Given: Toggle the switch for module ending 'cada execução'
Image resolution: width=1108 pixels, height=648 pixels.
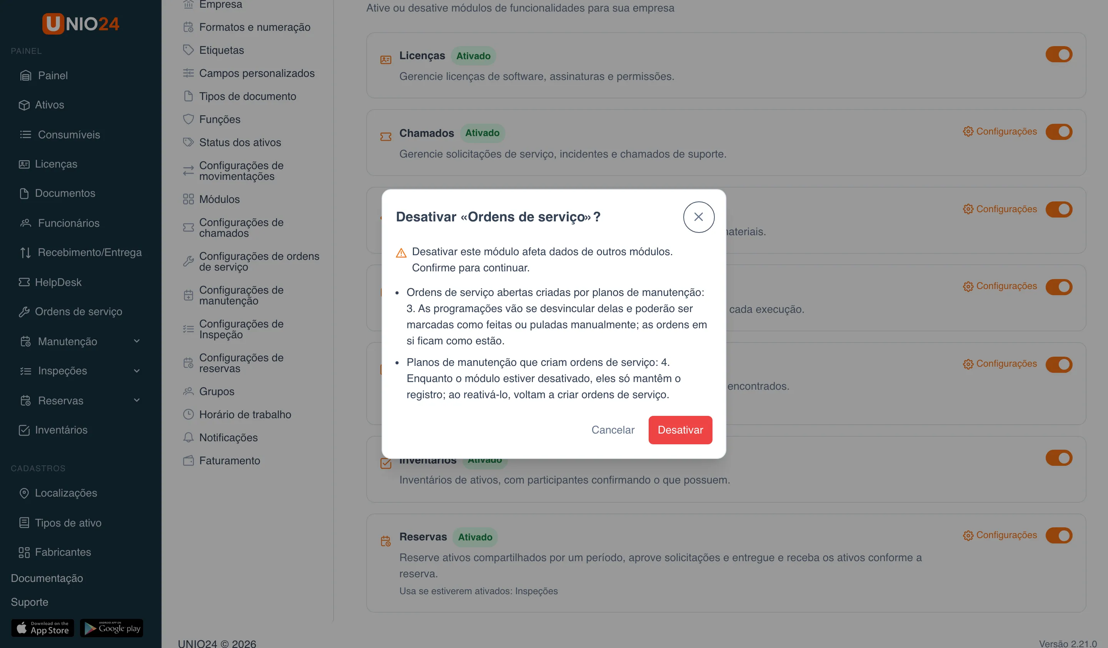Looking at the screenshot, I should tap(1059, 287).
